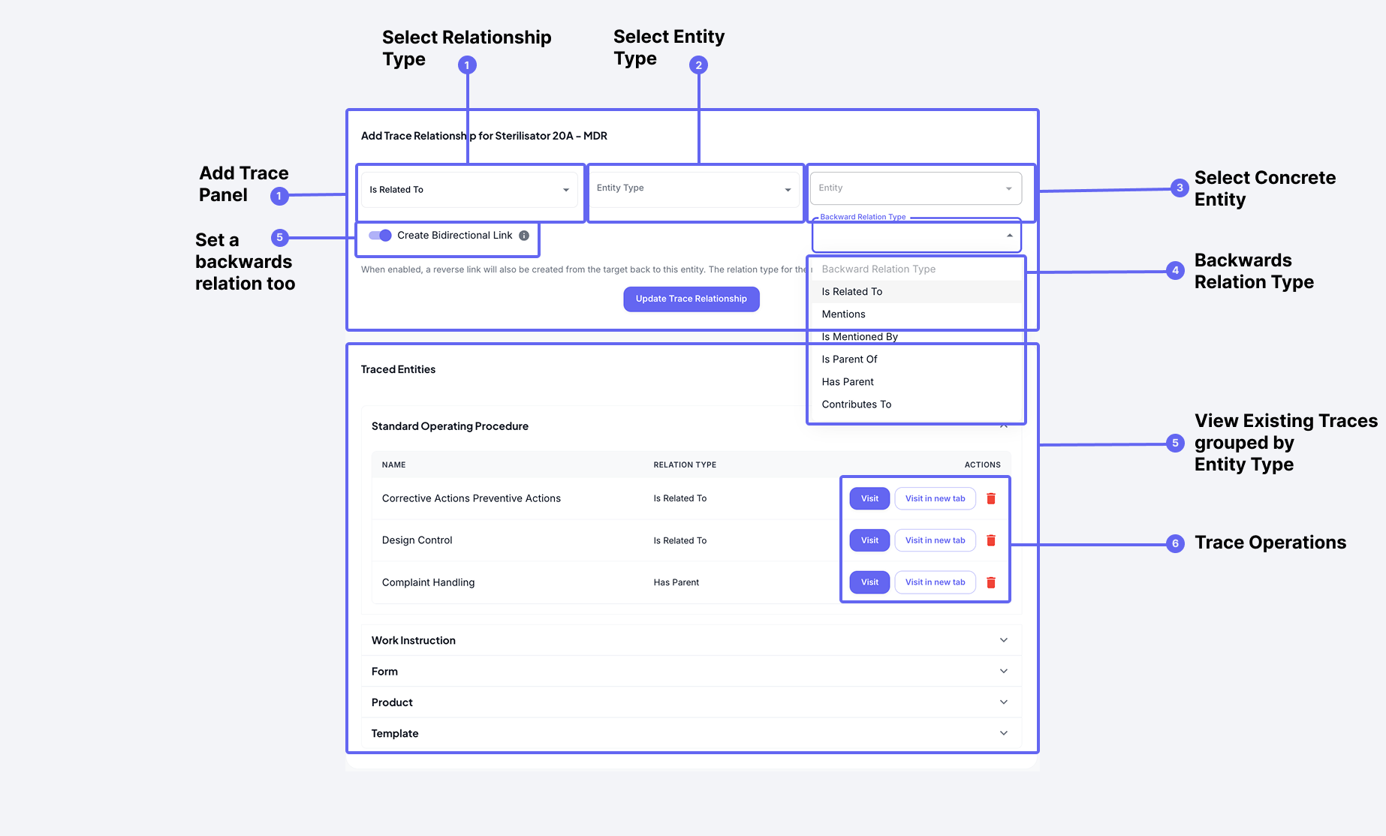Expand the Form section

[x=1003, y=671]
